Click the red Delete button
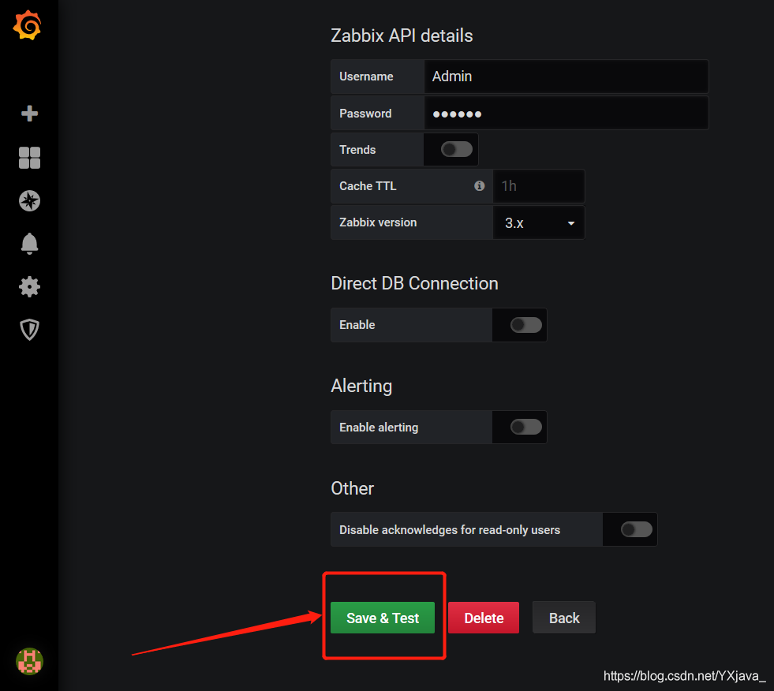Screen dimensions: 774x691 click(x=484, y=618)
